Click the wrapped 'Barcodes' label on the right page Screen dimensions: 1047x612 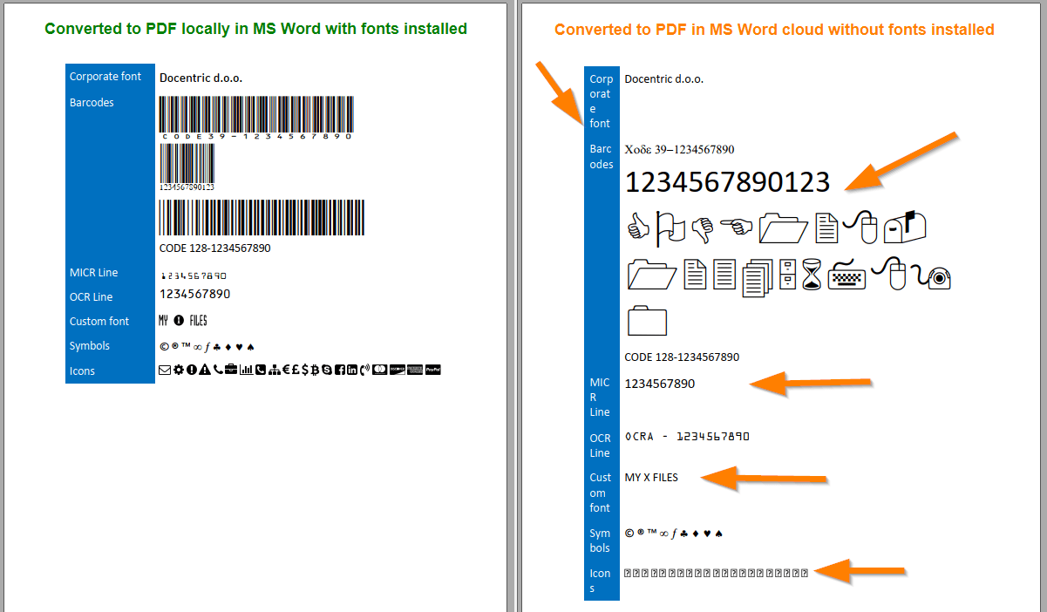[x=602, y=157]
